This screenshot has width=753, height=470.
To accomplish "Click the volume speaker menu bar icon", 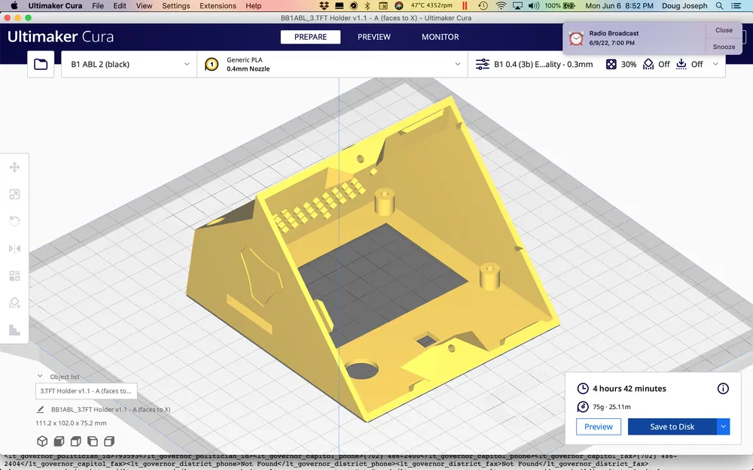I will [x=534, y=6].
